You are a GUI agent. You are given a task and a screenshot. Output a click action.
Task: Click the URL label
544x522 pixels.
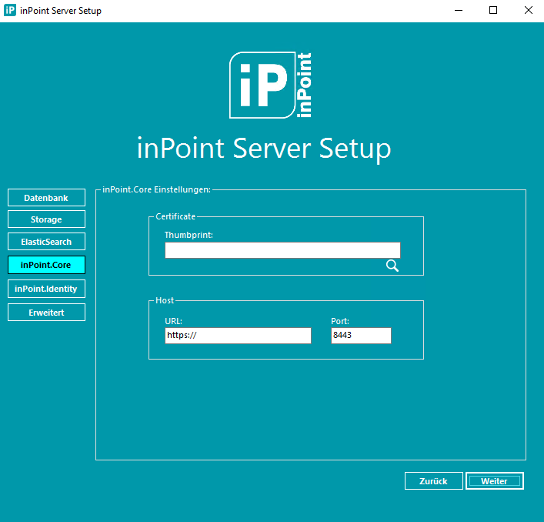point(173,321)
